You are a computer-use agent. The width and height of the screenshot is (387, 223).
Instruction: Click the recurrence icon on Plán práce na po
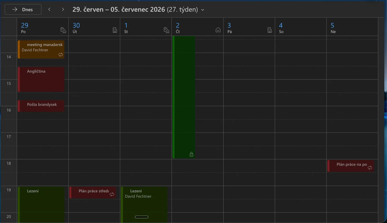click(370, 168)
